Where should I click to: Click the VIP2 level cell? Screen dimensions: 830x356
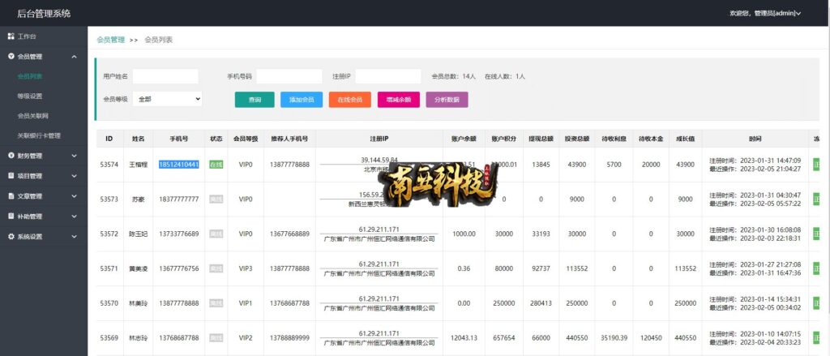coord(246,338)
